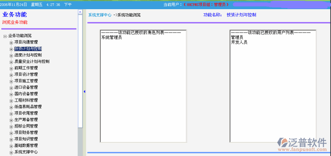Collapse the 业务功能浏览 root node
This screenshot has width=331, height=156.
(5, 37)
